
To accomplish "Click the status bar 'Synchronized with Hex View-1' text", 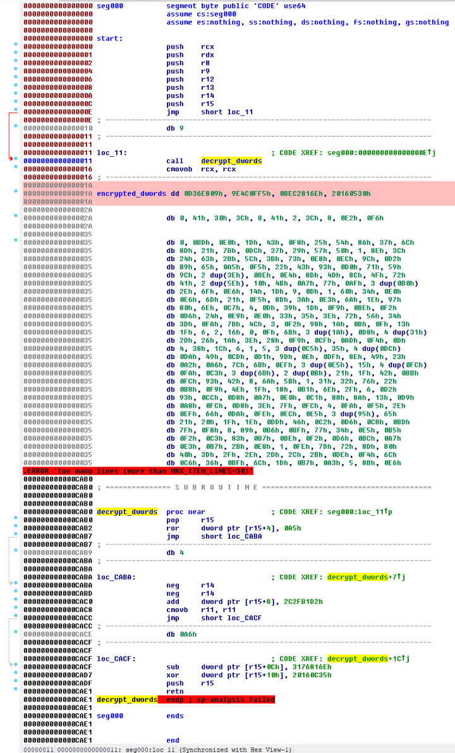I will [x=236, y=749].
